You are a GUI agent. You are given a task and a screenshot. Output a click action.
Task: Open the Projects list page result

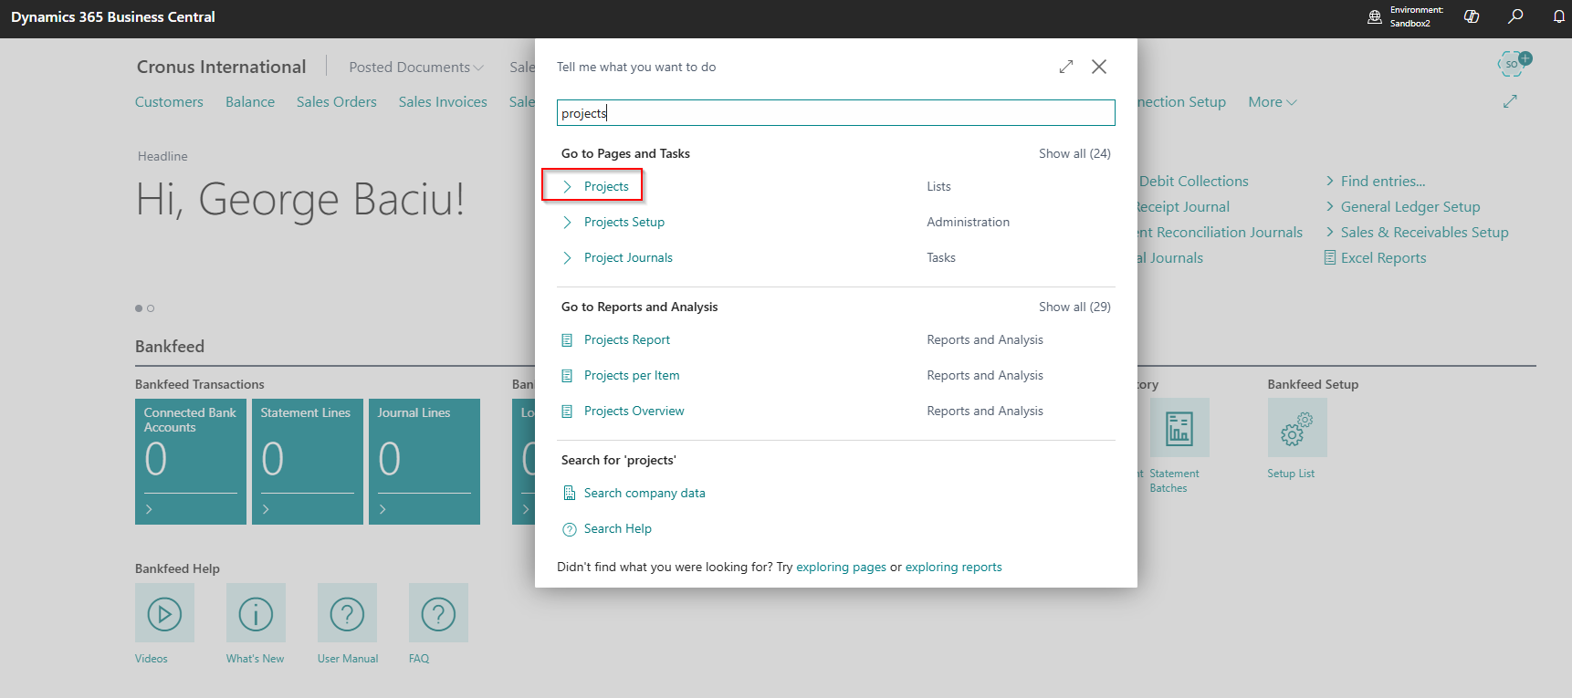[606, 186]
